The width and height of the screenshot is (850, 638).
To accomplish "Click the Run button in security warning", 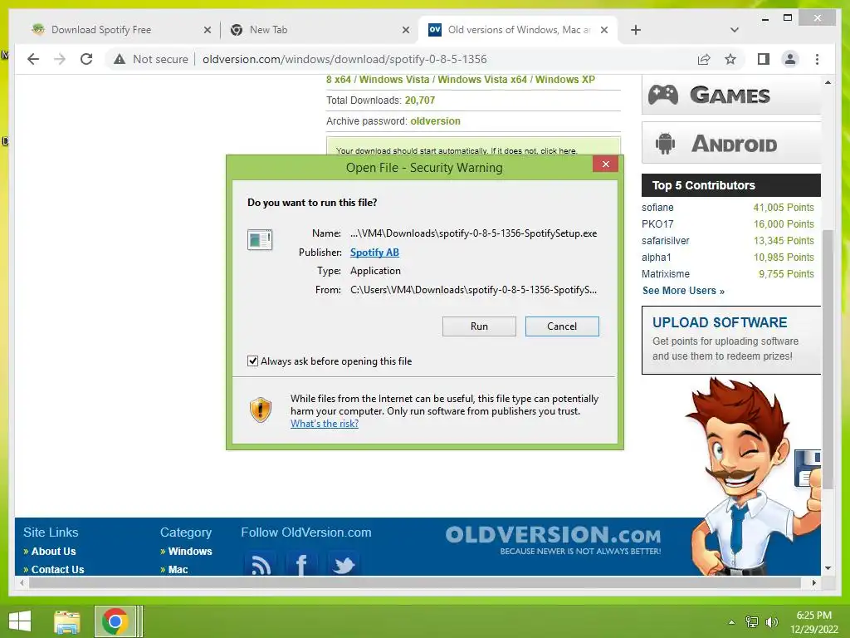I will coord(479,326).
